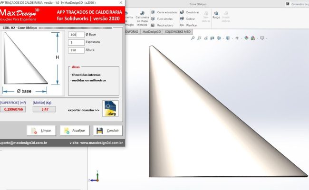This screenshot has width=309, height=190.
Task: Click the Ø Base input field
Action: coord(76,35)
